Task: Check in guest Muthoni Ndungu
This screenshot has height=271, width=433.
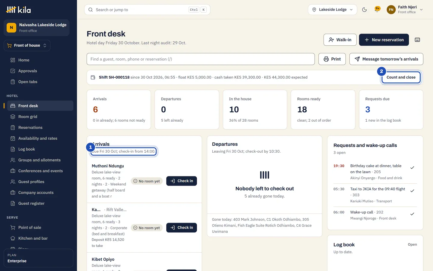Action: 182,181
